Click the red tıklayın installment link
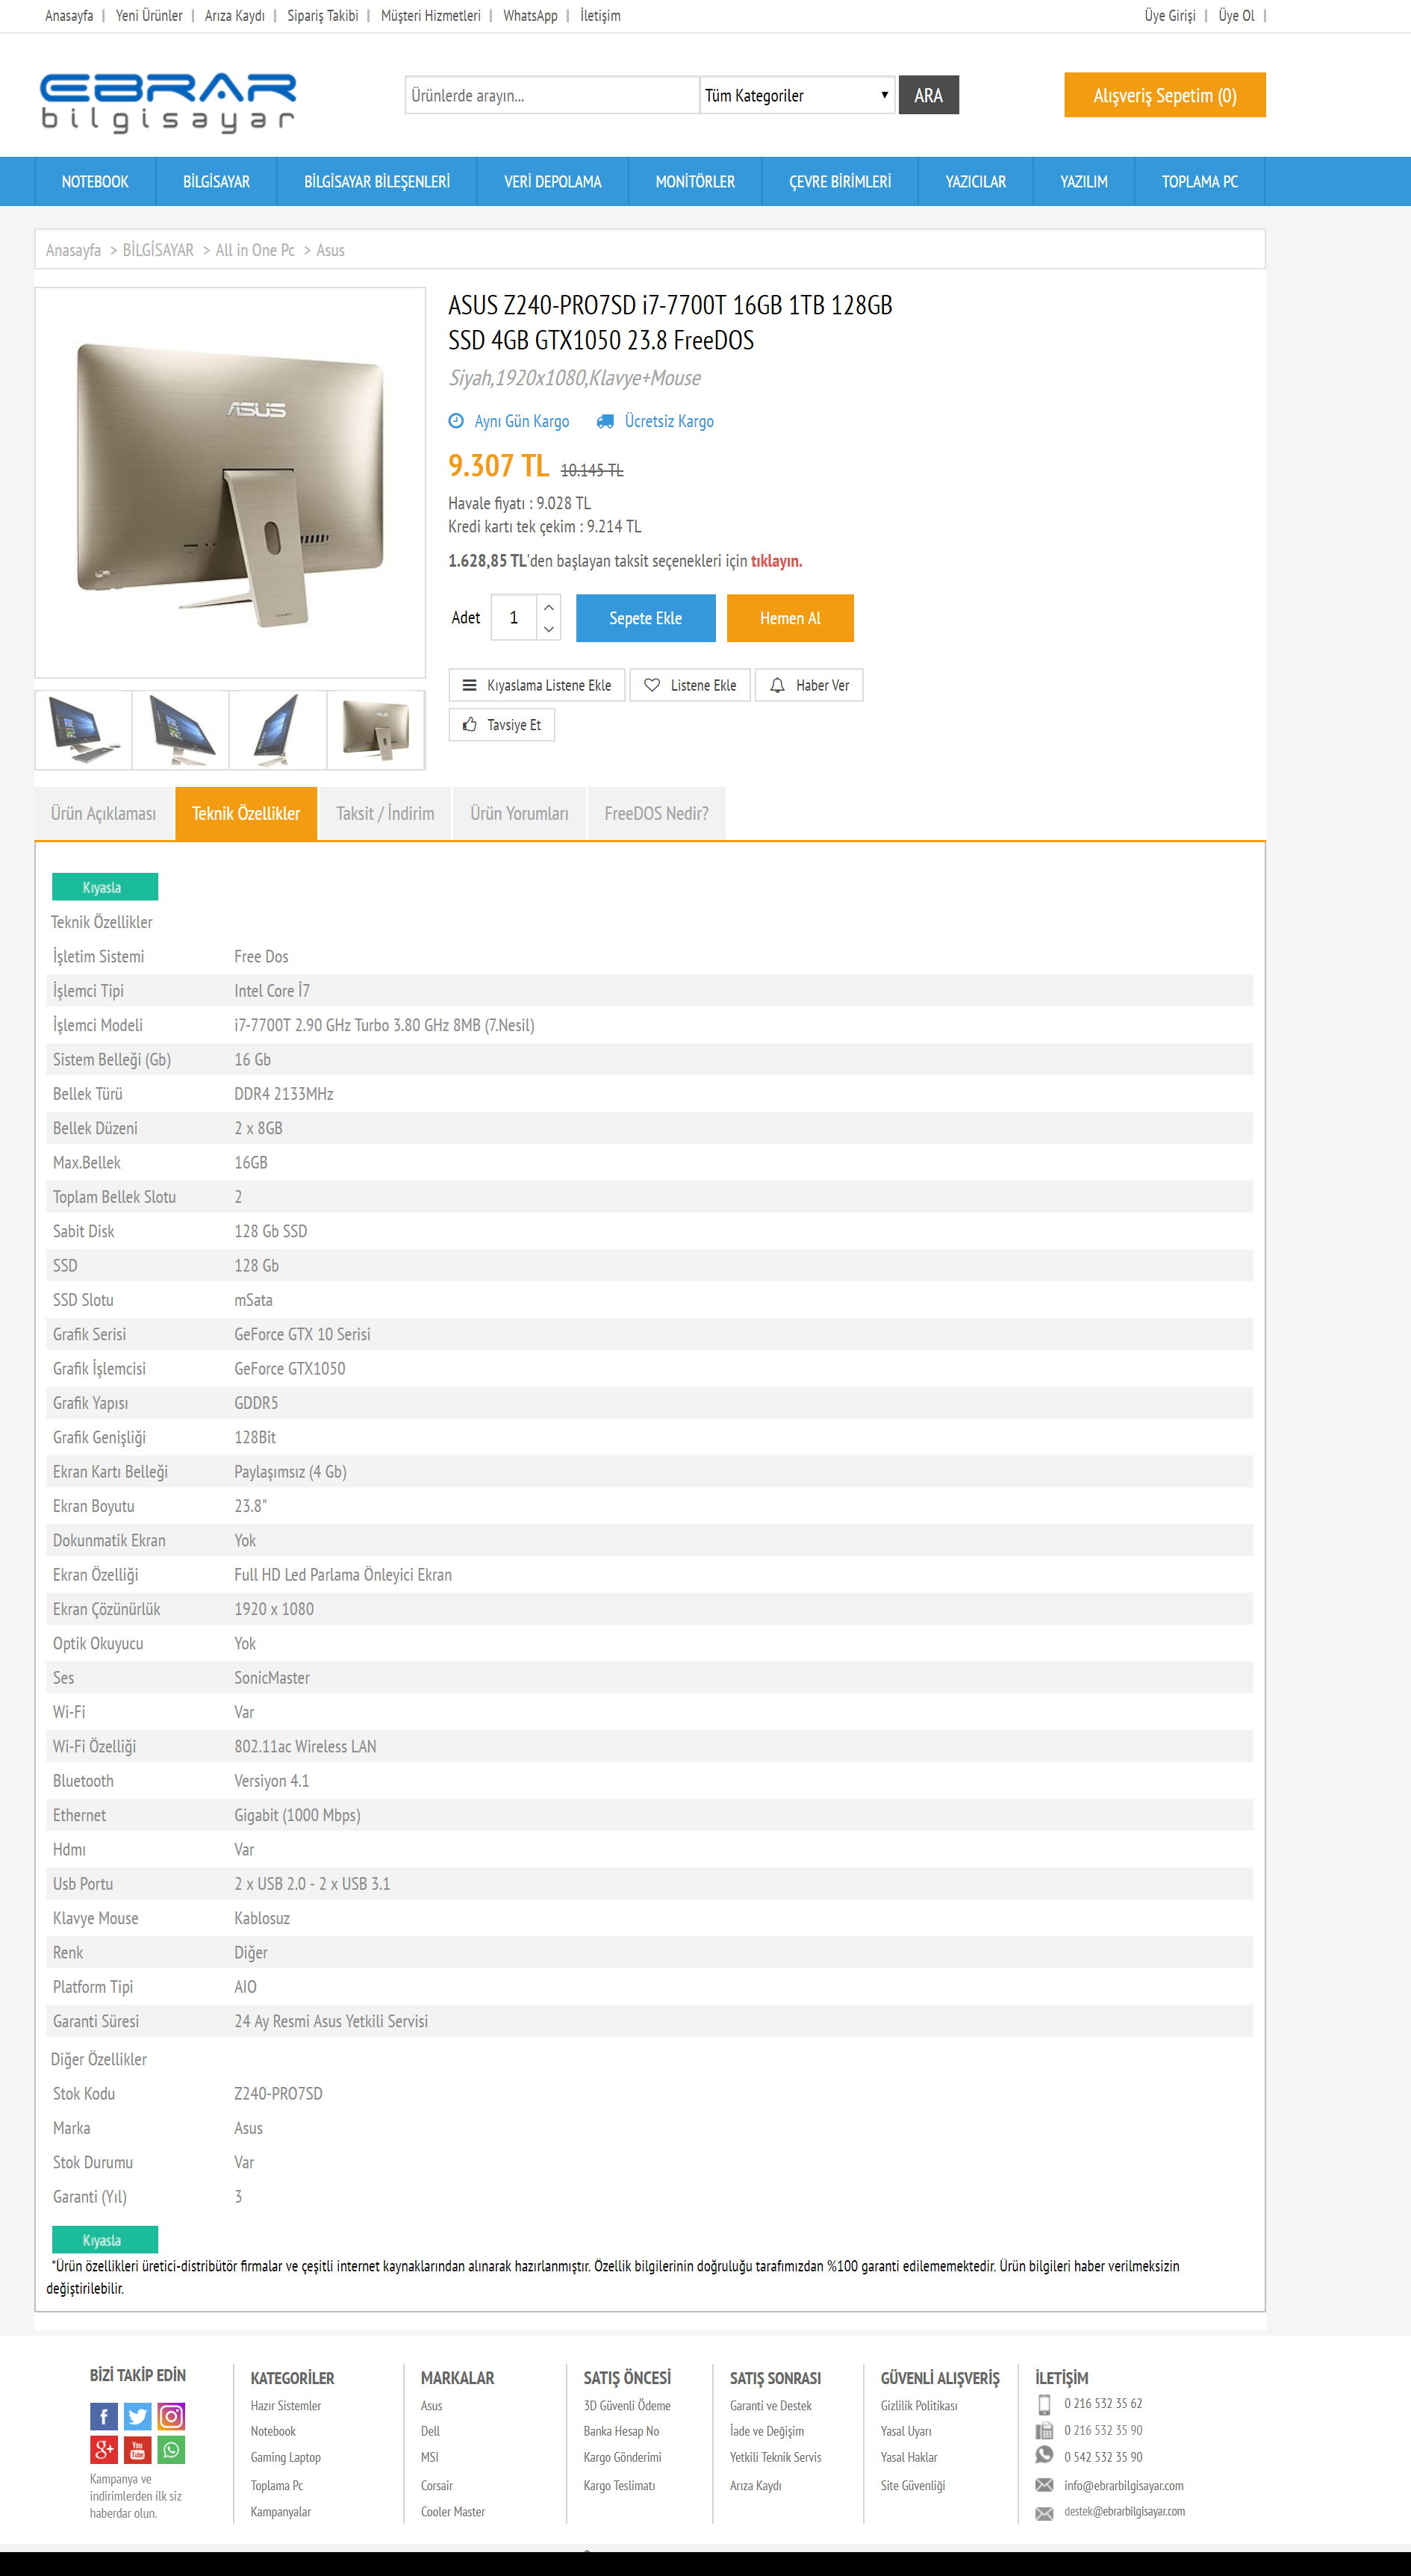The image size is (1411, 2576). 776,561
